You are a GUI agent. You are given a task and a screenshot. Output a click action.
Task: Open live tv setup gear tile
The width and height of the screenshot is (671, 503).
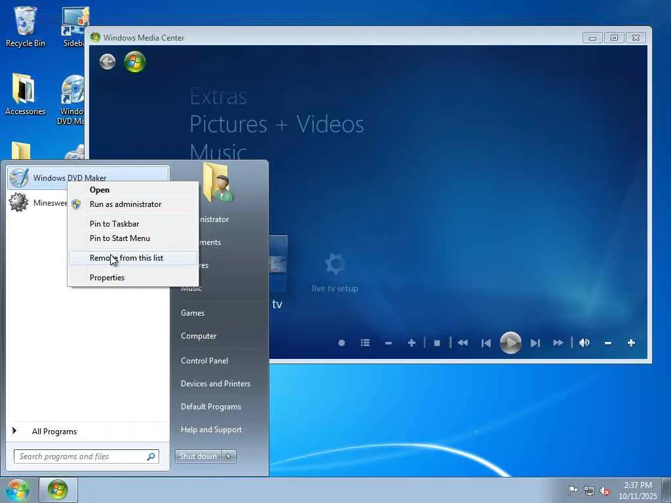click(x=335, y=272)
